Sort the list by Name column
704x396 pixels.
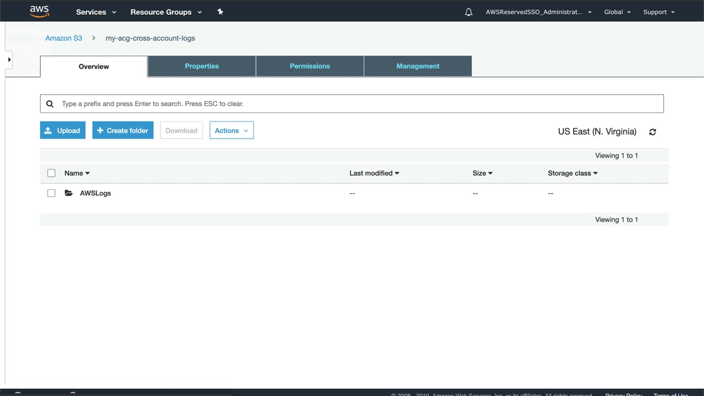[x=77, y=173]
